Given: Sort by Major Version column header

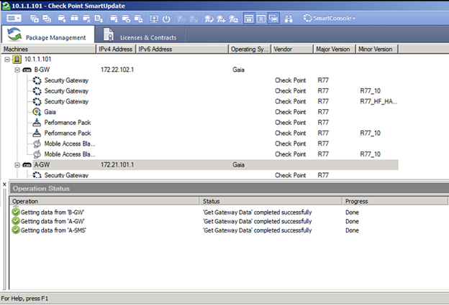Looking at the screenshot, I should point(334,49).
